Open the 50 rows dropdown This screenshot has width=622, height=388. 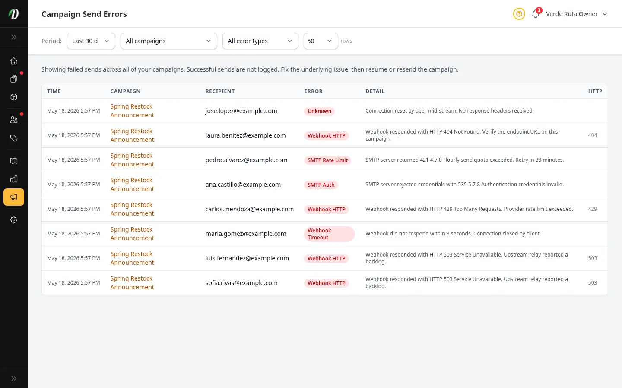tap(321, 41)
